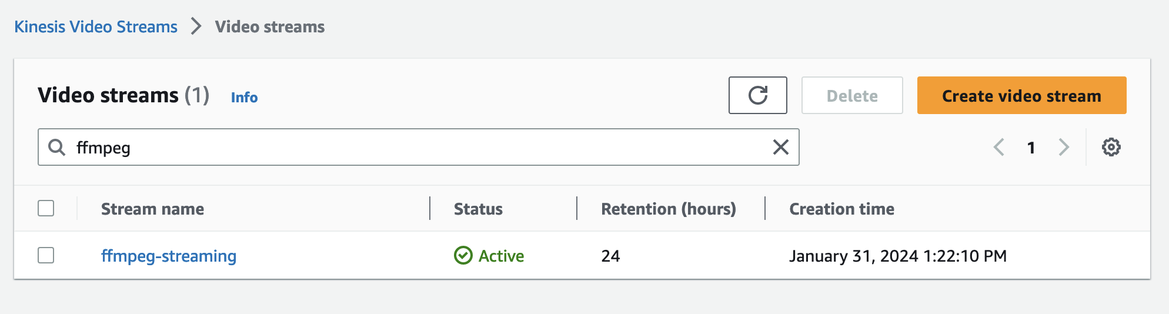Open table preferences gear icon
Image resolution: width=1169 pixels, height=314 pixels.
click(x=1111, y=147)
